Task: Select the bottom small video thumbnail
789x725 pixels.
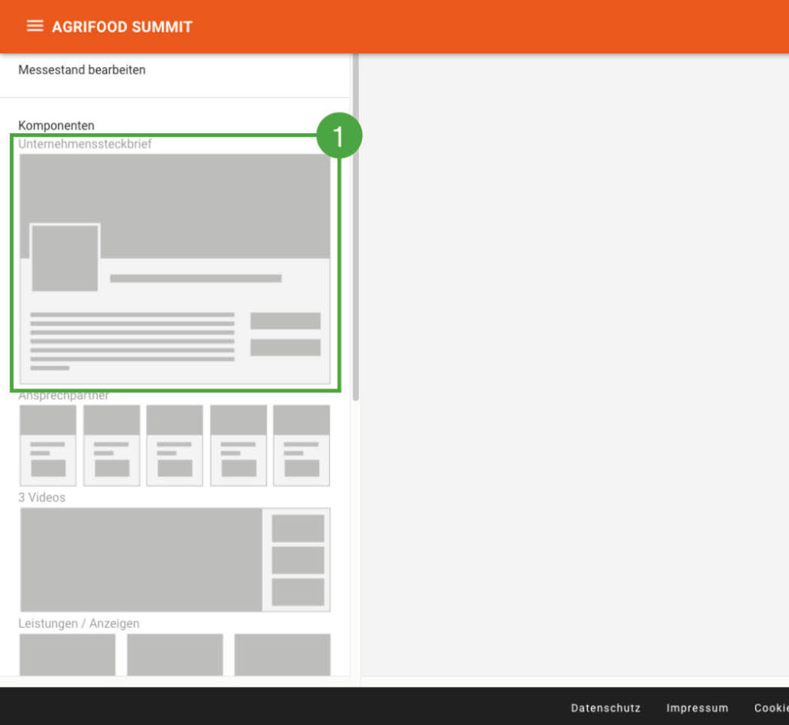Action: pos(297,592)
